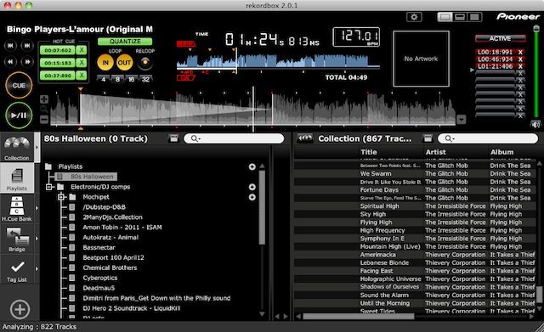Open the Collection sidebar tab

click(17, 148)
